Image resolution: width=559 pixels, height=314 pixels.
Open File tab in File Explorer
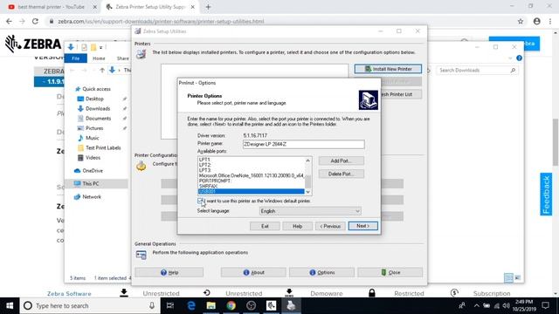click(76, 58)
